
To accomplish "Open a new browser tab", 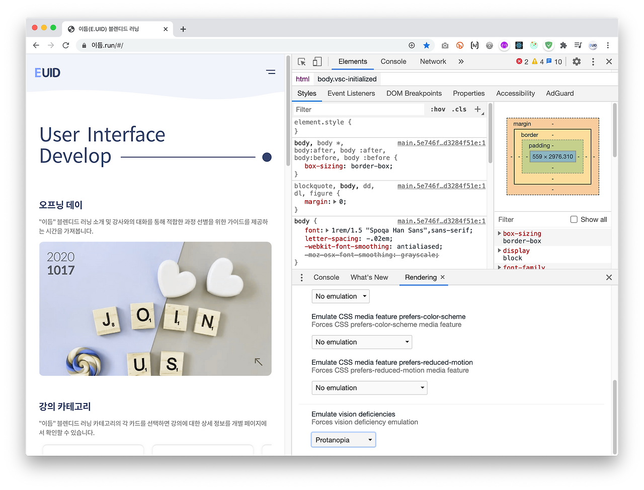I will point(183,29).
